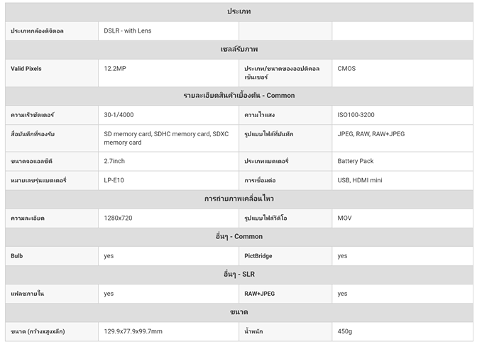The width and height of the screenshot is (477, 349).
Task: Select the 129.9x77.9x99.7mm dimensions value
Action: coord(133,331)
